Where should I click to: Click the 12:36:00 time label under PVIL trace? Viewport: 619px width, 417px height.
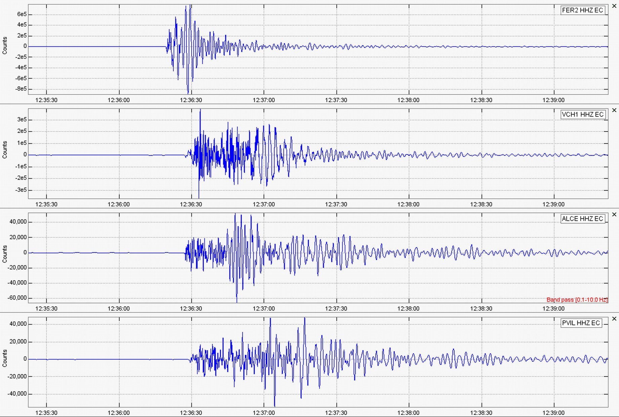tap(119, 413)
